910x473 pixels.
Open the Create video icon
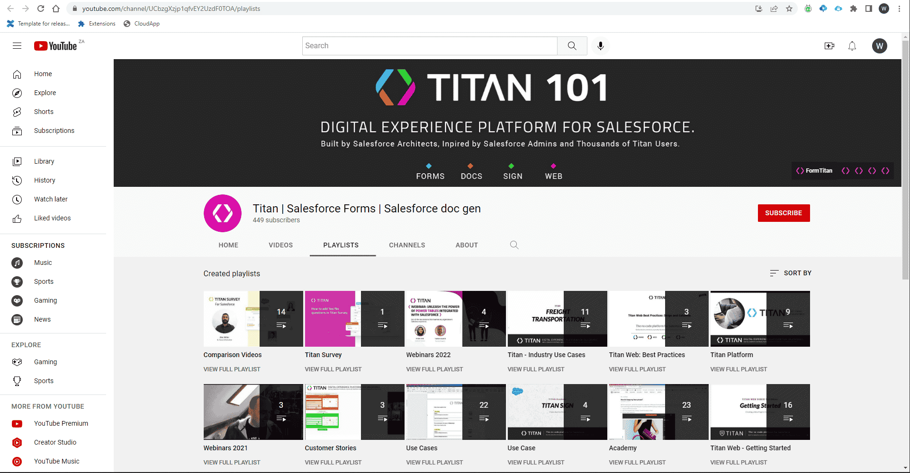(829, 46)
